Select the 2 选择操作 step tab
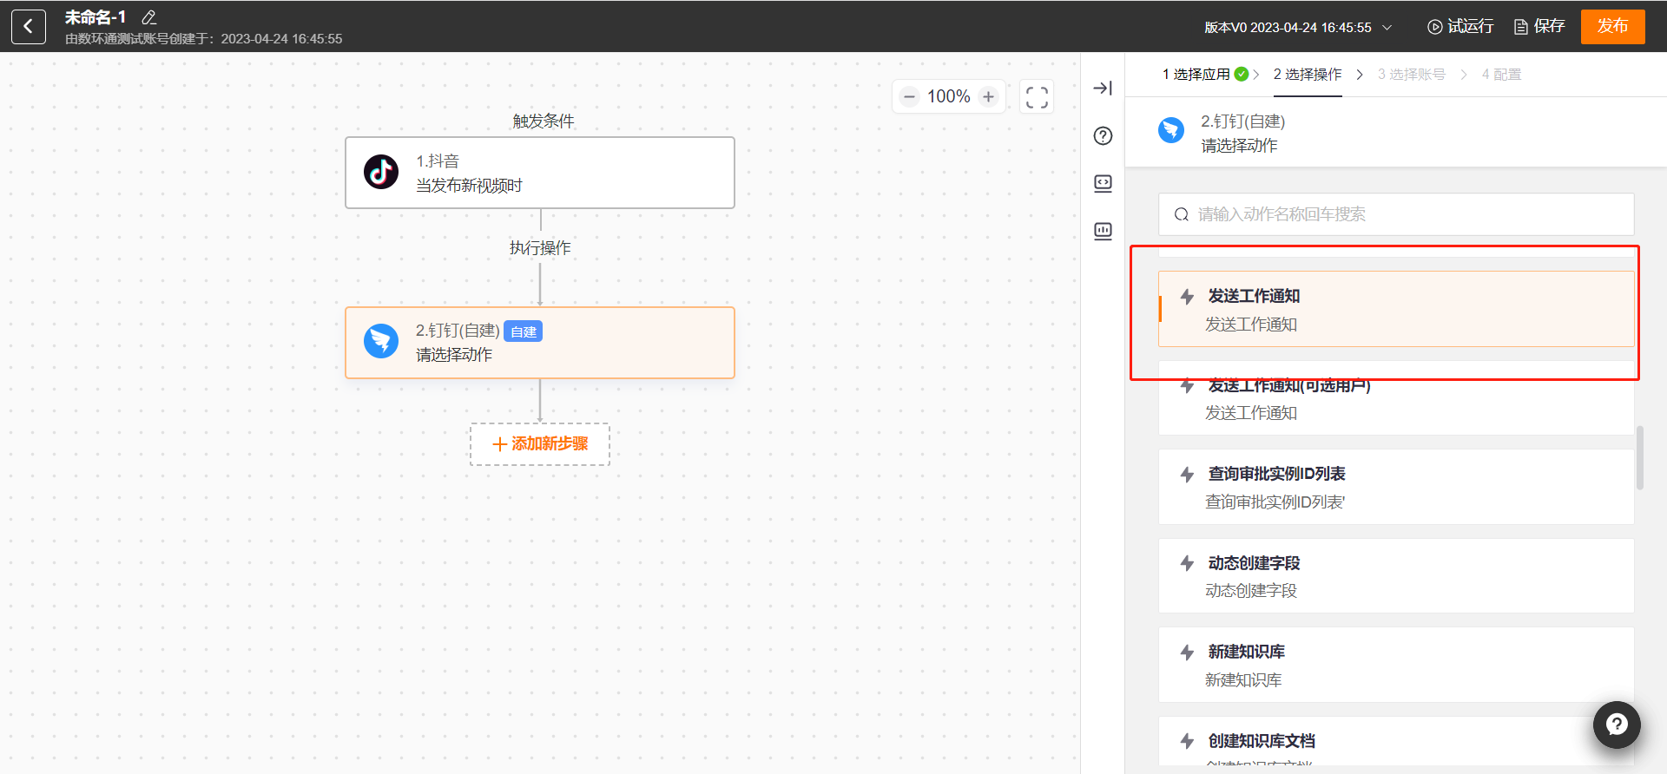Viewport: 1667px width, 774px height. [x=1307, y=75]
